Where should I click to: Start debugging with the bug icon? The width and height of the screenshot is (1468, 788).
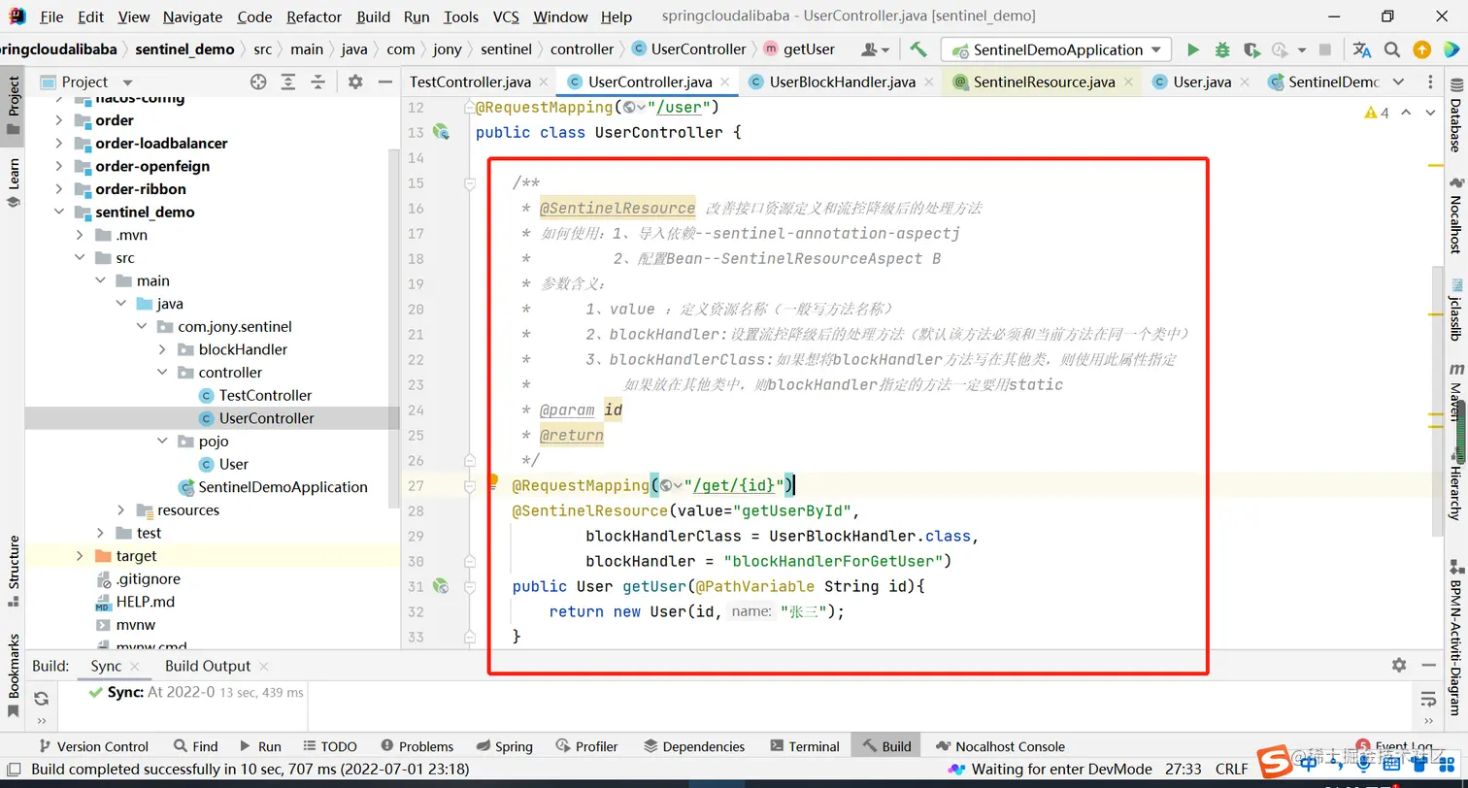point(1222,49)
